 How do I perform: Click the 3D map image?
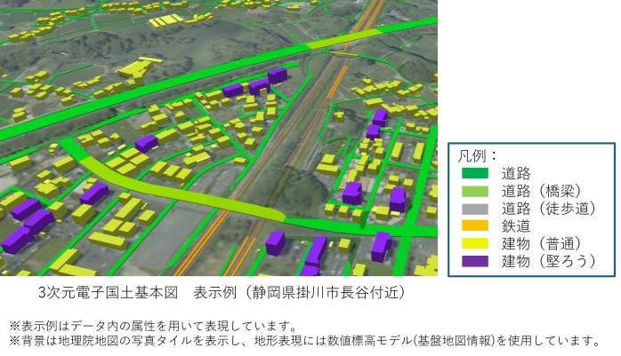(x=219, y=138)
